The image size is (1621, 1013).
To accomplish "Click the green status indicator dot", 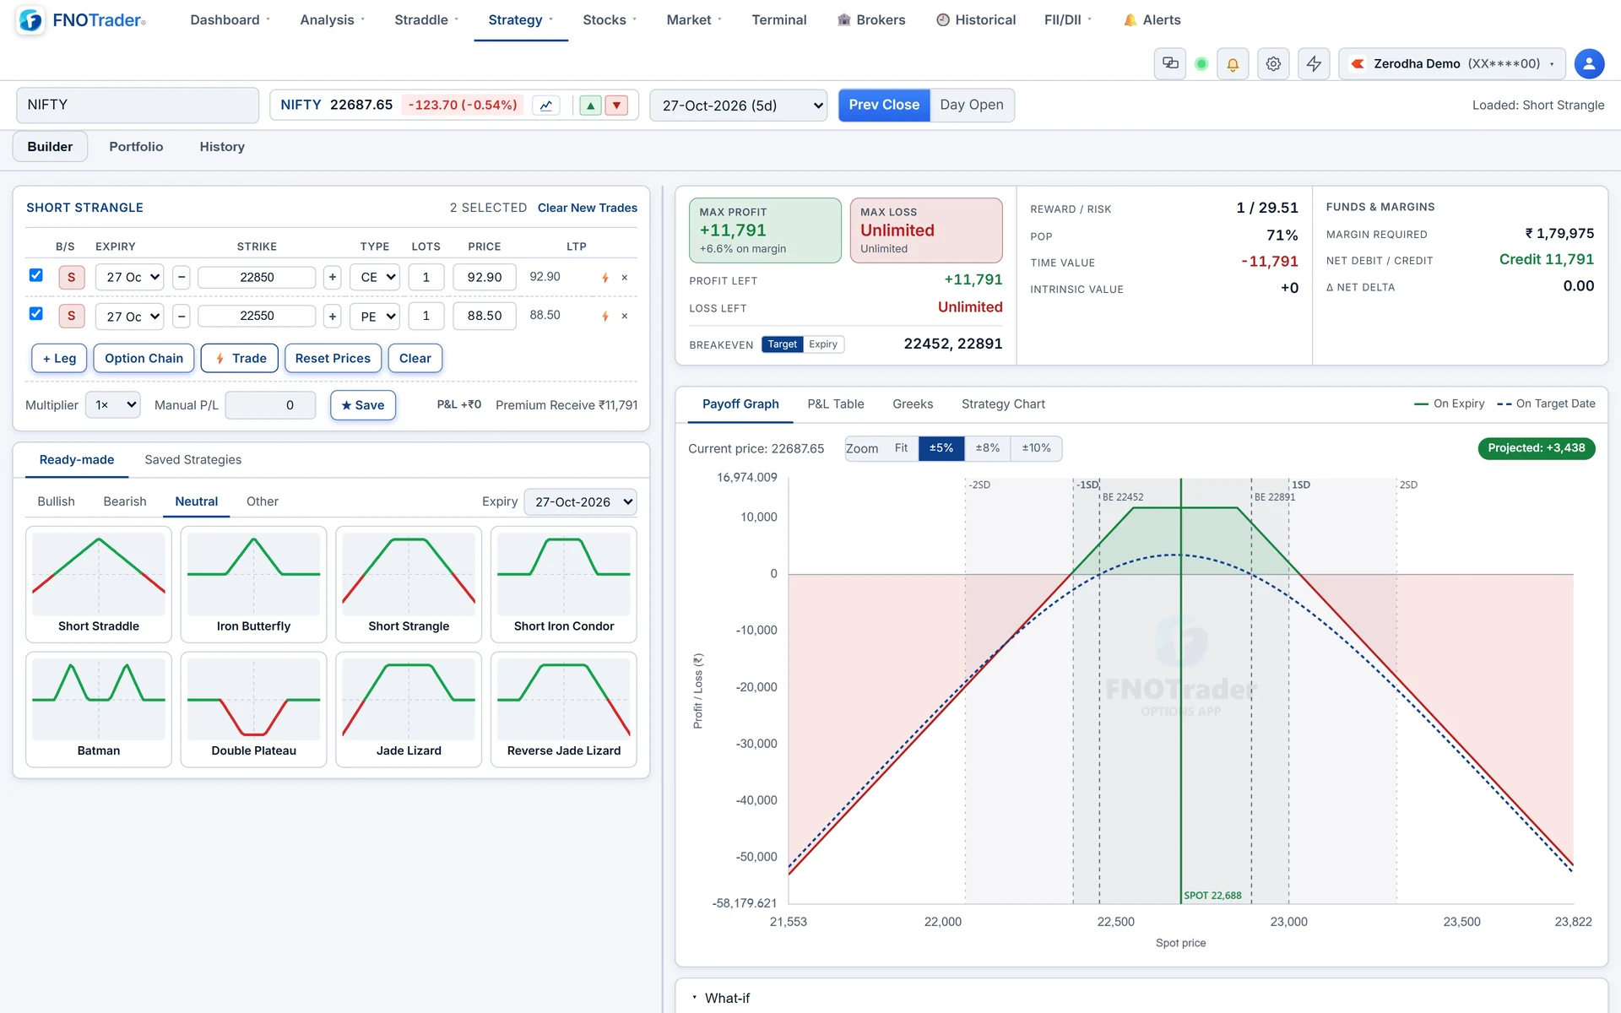I will click(x=1201, y=63).
